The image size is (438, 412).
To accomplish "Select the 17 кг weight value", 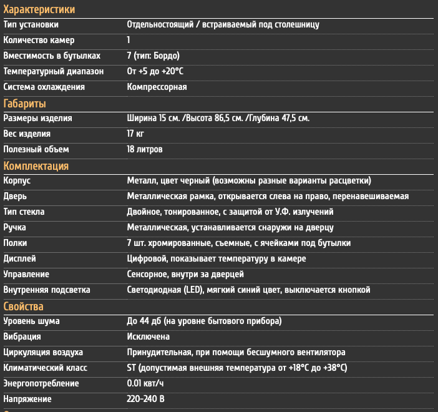I will tap(135, 134).
